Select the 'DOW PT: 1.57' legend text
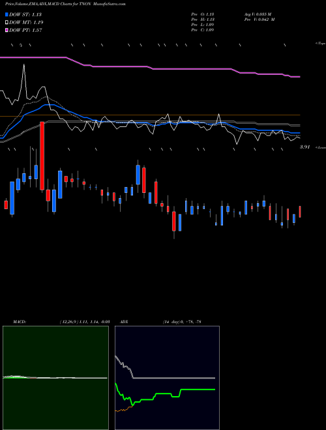The image size is (326, 430). pyautogui.click(x=25, y=31)
